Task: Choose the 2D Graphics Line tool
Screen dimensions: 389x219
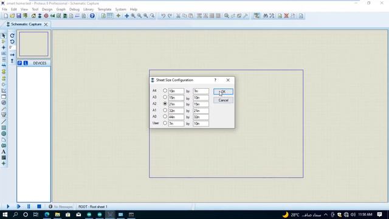Action: 4,122
